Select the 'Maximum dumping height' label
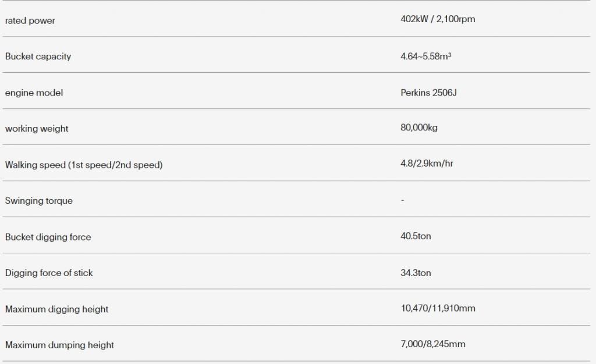 coord(59,345)
